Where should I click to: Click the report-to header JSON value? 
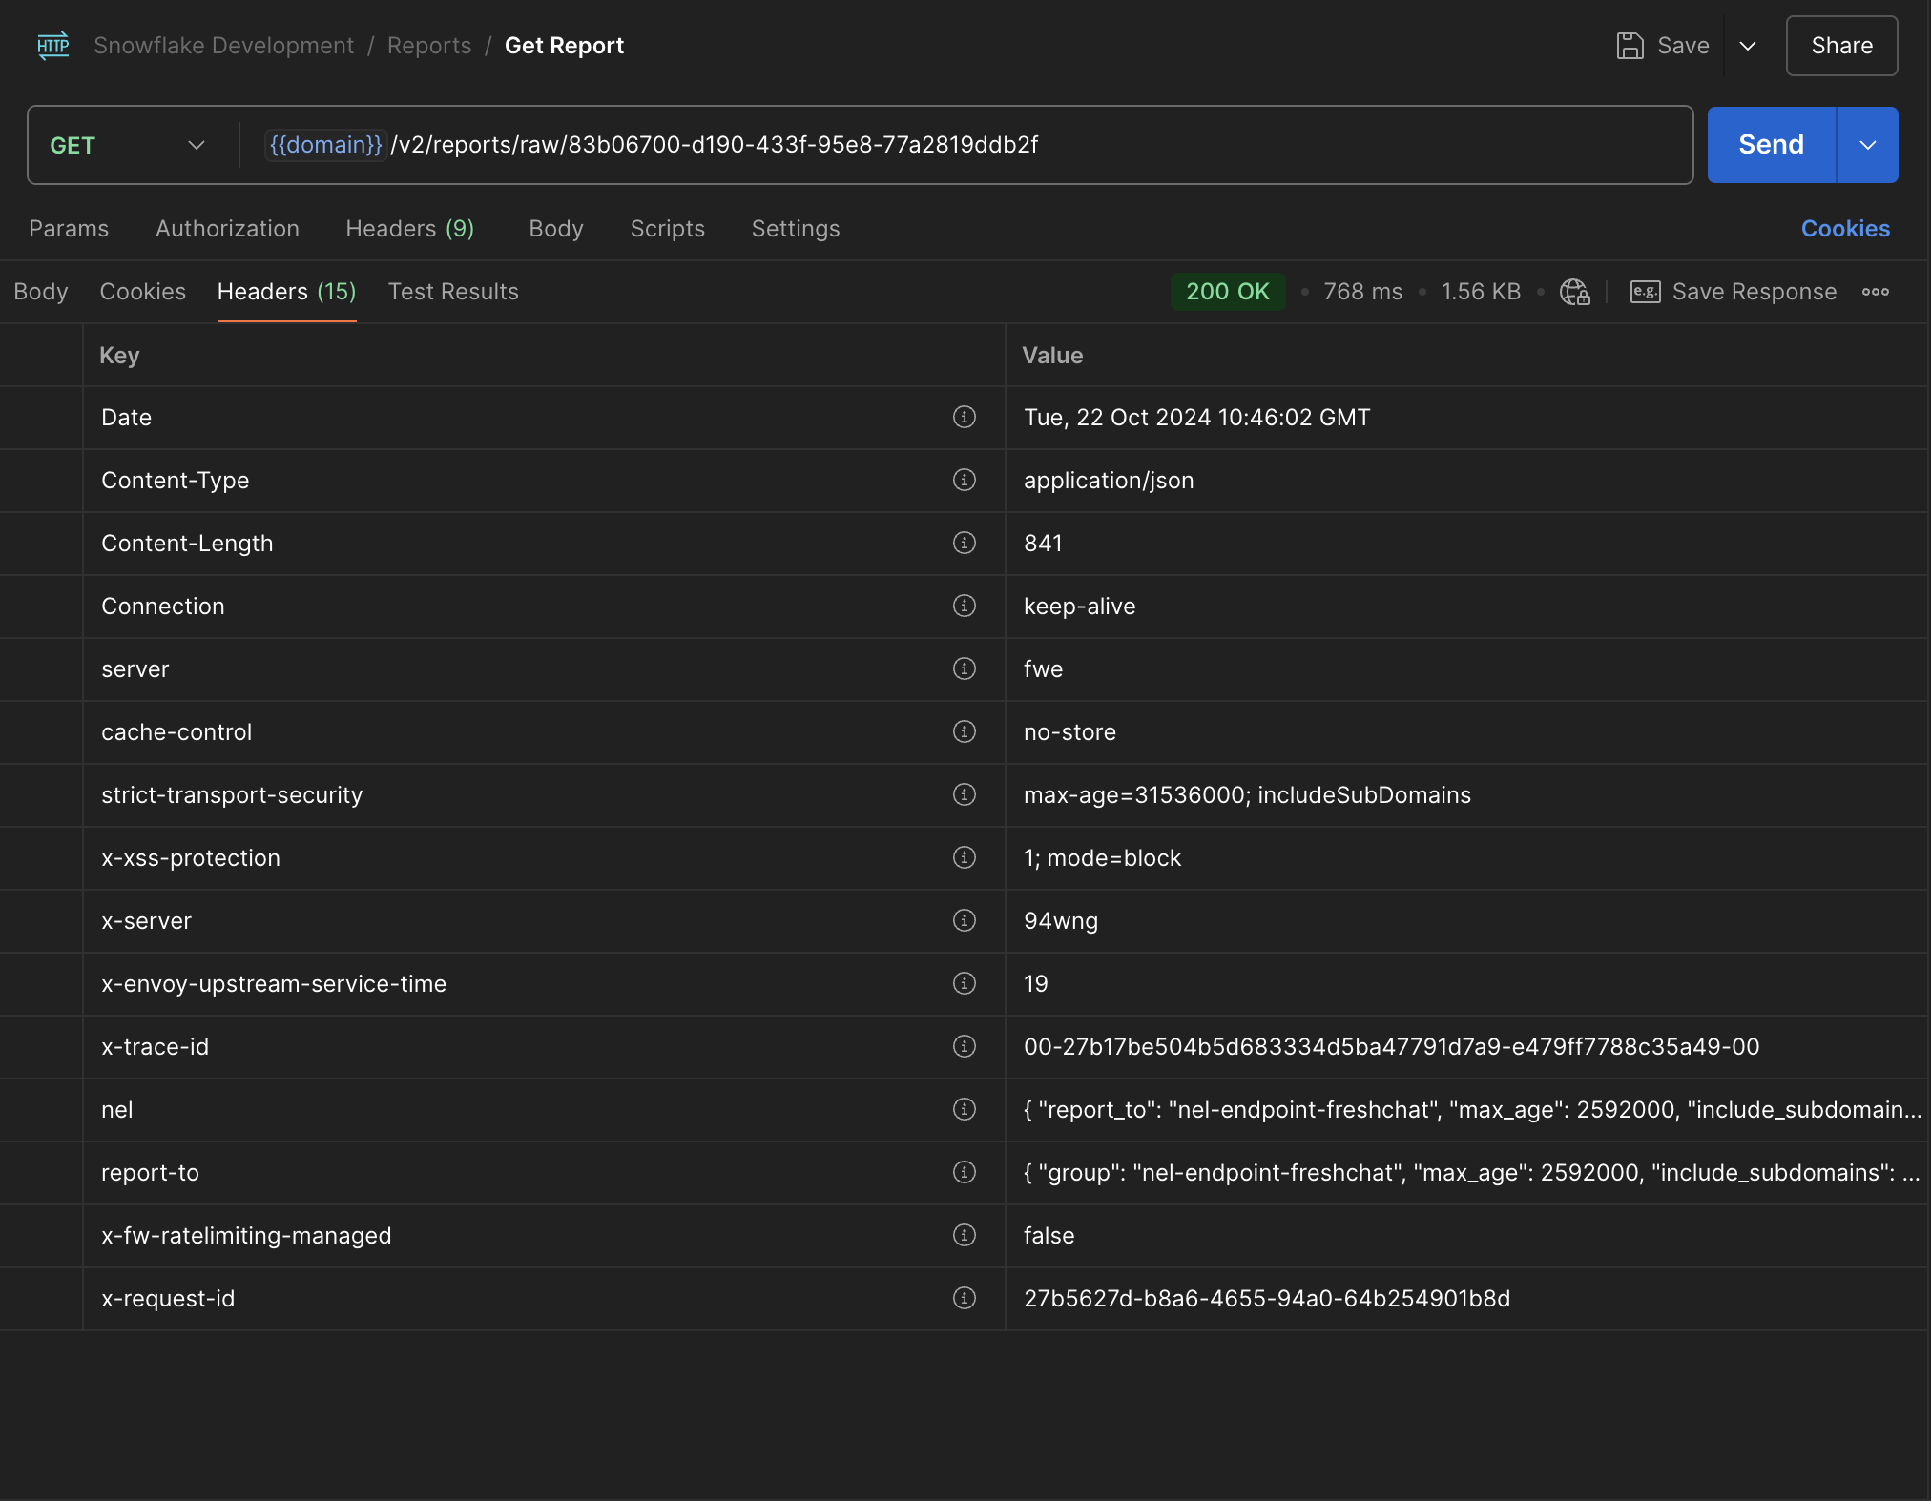tap(1471, 1173)
